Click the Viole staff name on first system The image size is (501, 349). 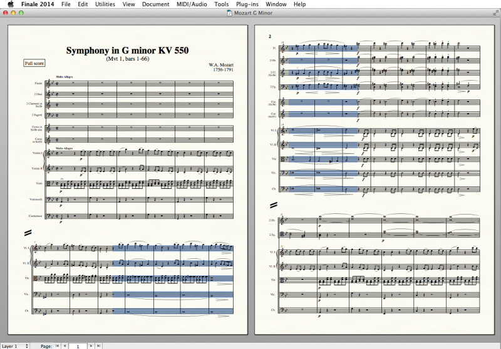tap(39, 183)
